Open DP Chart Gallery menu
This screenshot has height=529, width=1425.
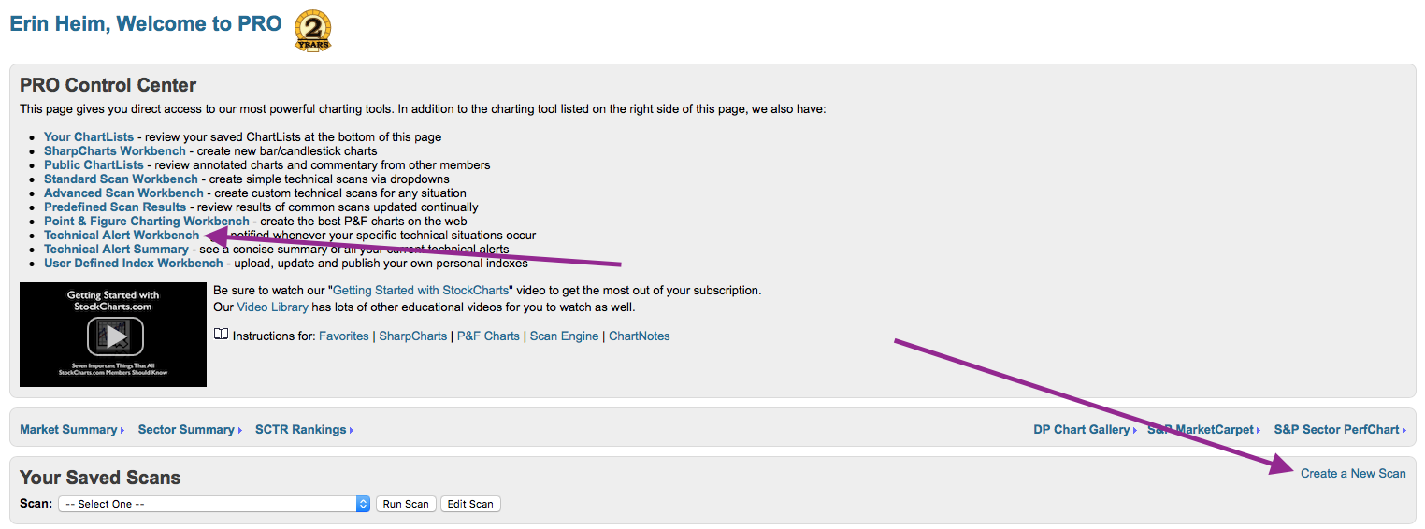point(1086,429)
